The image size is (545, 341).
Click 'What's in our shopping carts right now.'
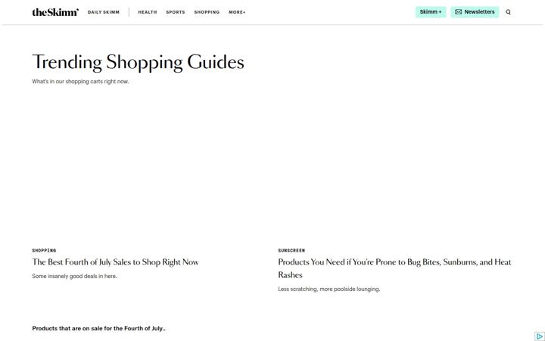(80, 81)
